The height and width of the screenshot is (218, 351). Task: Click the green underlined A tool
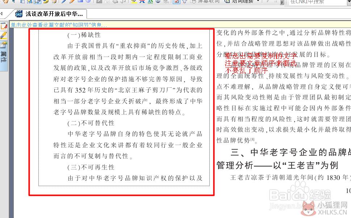(150, 1)
